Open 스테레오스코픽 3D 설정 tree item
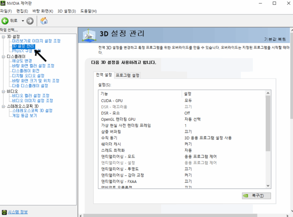This screenshot has height=217, width=293. [x=32, y=111]
